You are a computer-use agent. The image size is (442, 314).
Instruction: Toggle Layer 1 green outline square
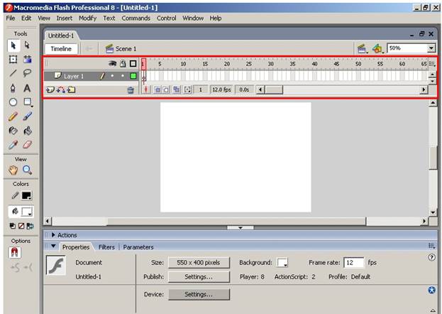133,76
